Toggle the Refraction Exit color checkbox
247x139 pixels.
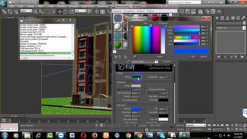pyautogui.click(x=170, y=116)
